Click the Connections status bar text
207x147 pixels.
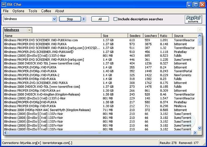click(x=37, y=143)
